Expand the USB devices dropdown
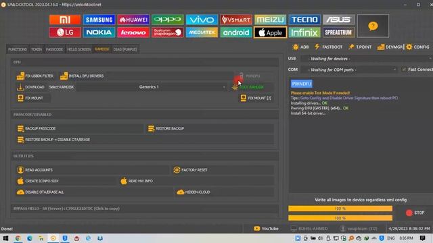 click(x=367, y=59)
